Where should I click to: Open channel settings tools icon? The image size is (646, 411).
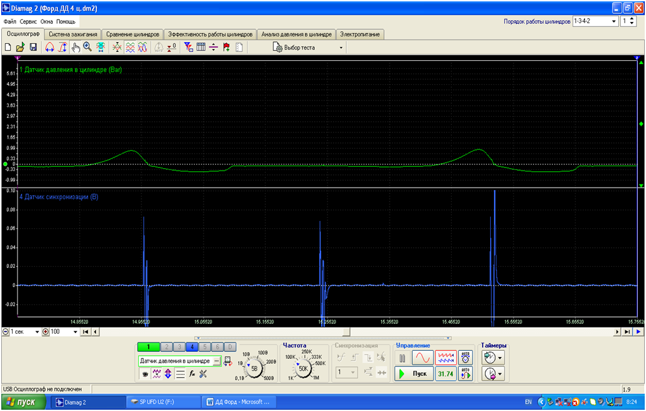click(203, 374)
